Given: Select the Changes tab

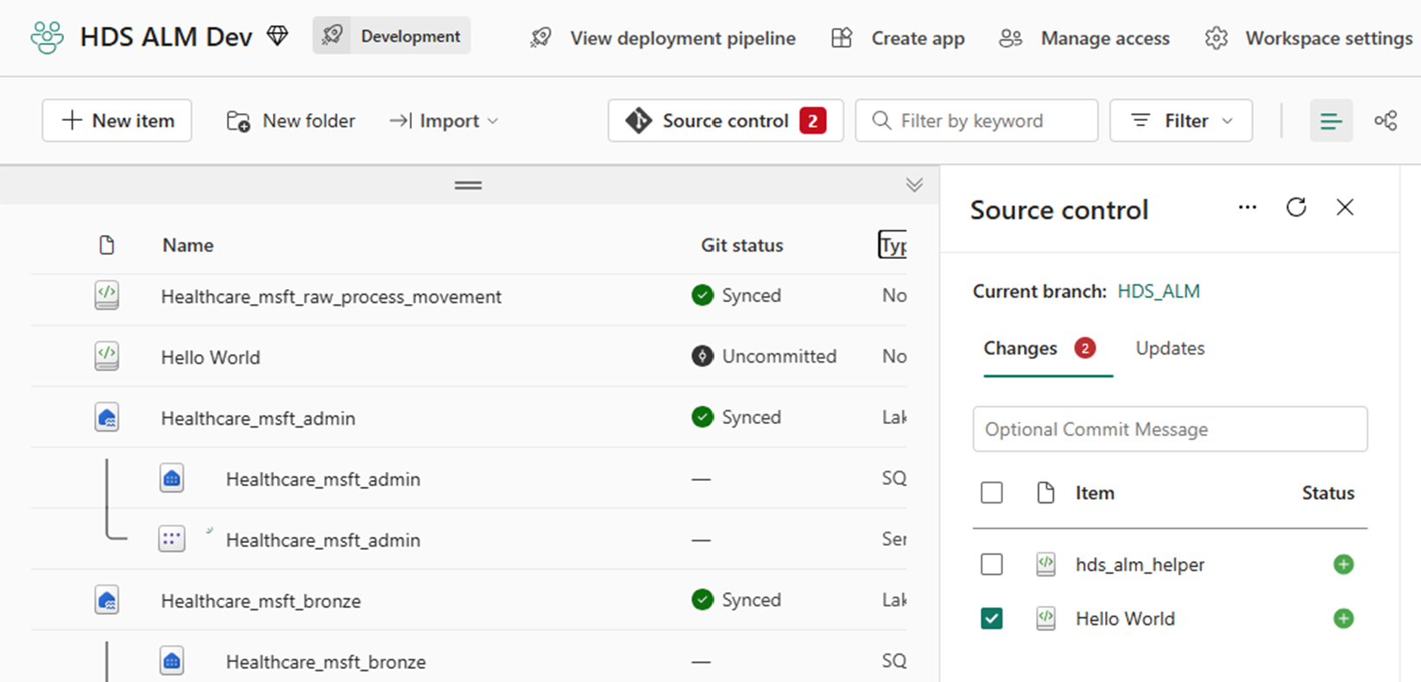Looking at the screenshot, I should tap(1020, 348).
